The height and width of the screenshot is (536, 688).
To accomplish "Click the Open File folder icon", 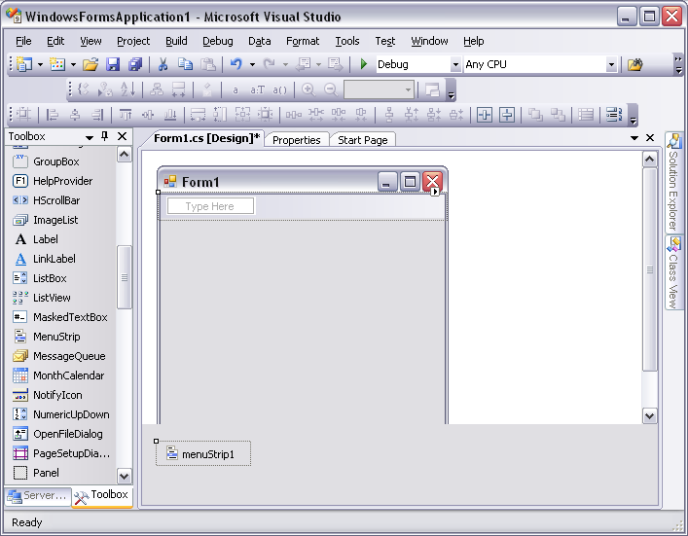I will click(91, 64).
